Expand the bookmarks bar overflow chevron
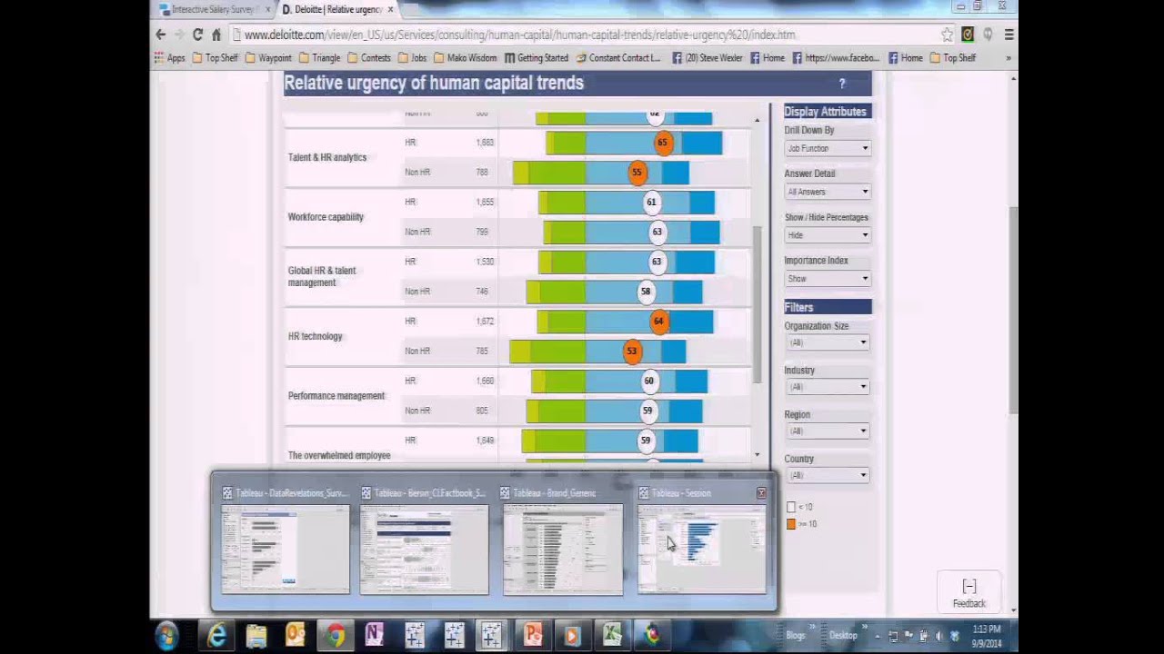Image resolution: width=1164 pixels, height=654 pixels. click(x=1008, y=58)
